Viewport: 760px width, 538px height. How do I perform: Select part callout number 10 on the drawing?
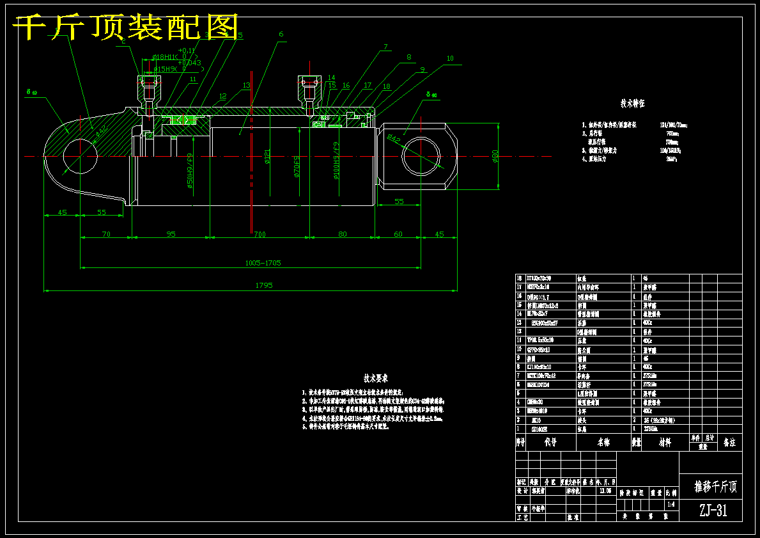450,58
